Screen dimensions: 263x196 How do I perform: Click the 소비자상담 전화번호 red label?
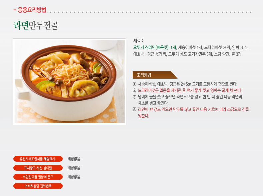point(38,186)
